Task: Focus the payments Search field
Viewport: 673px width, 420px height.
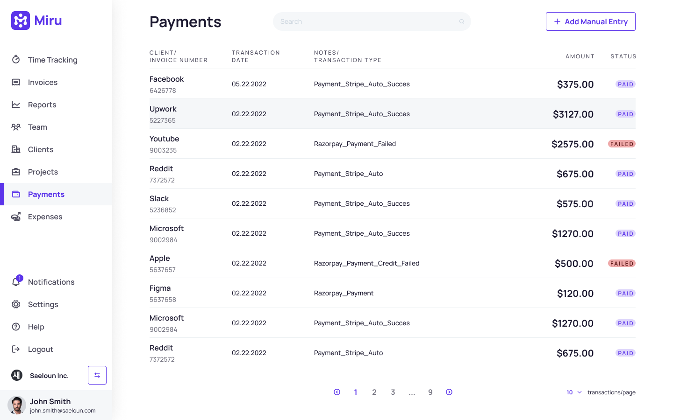Action: (x=372, y=21)
